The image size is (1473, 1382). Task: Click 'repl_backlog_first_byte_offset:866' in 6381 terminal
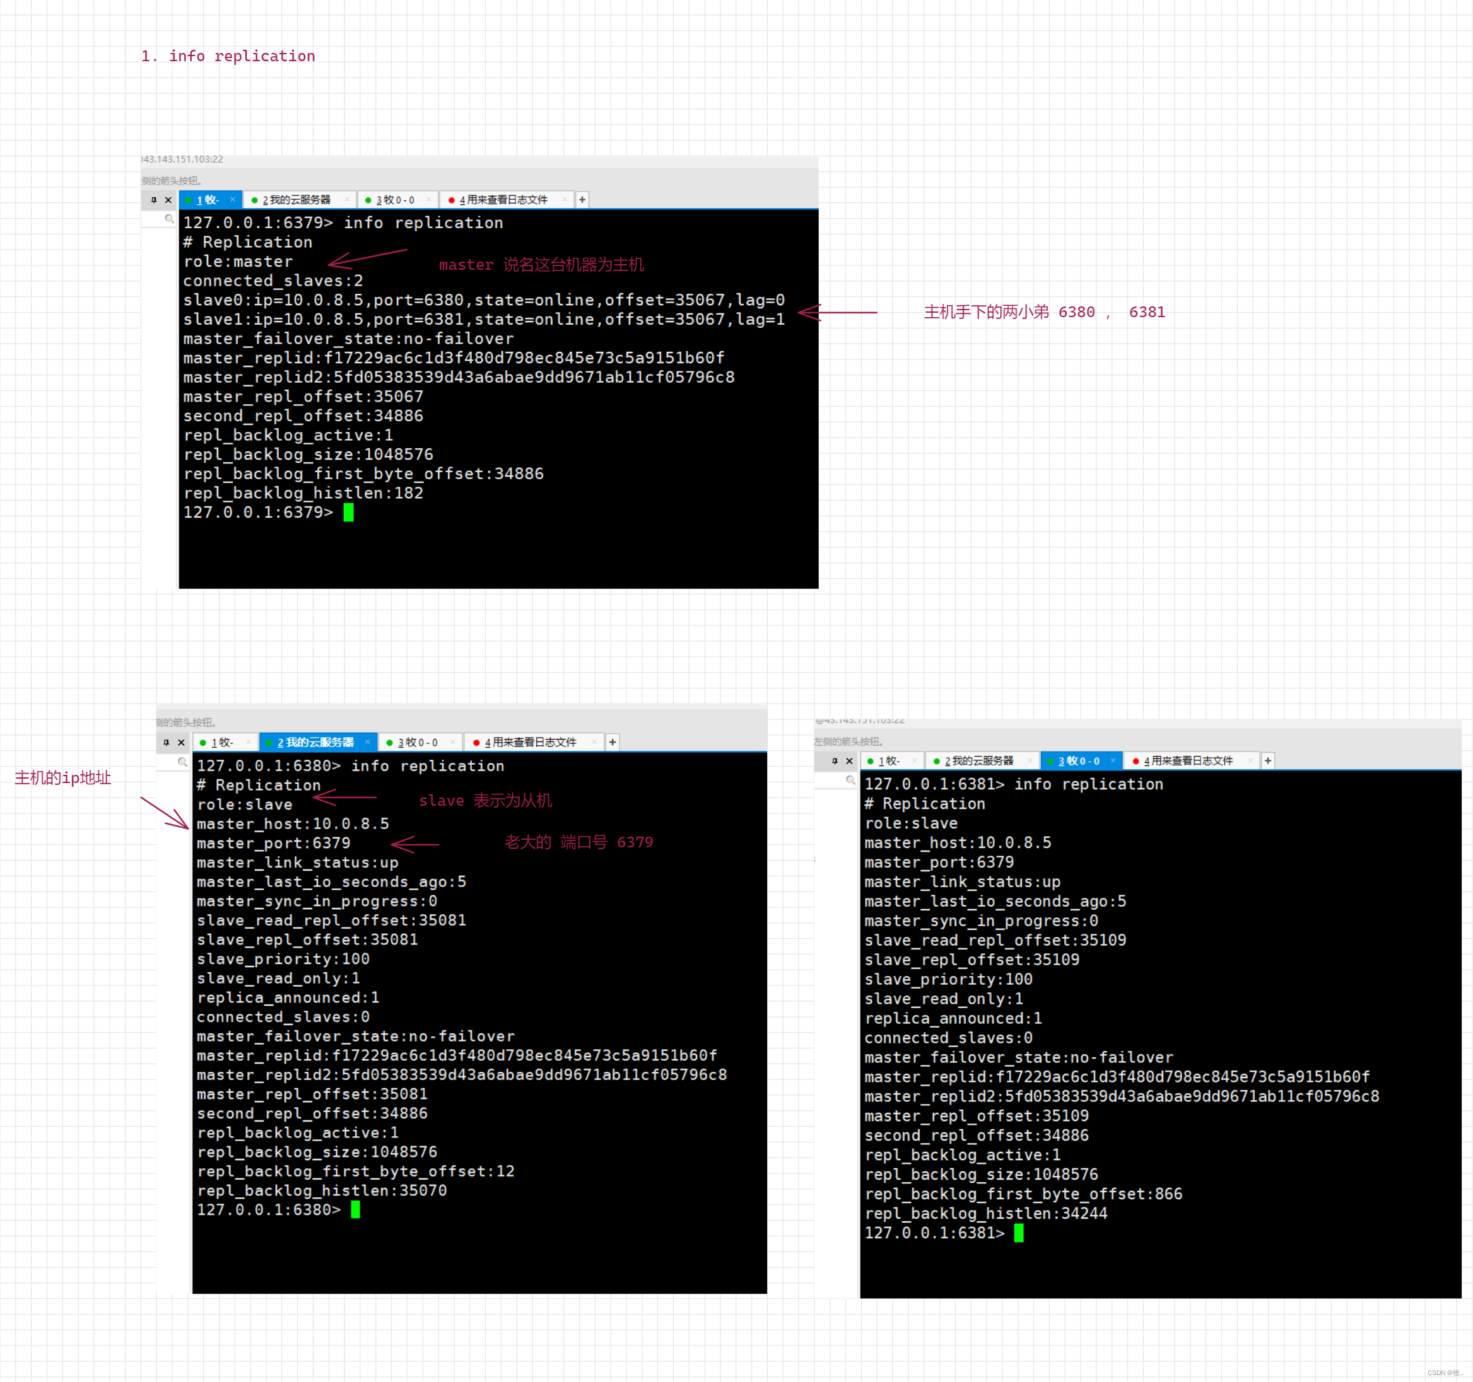tap(1023, 1193)
